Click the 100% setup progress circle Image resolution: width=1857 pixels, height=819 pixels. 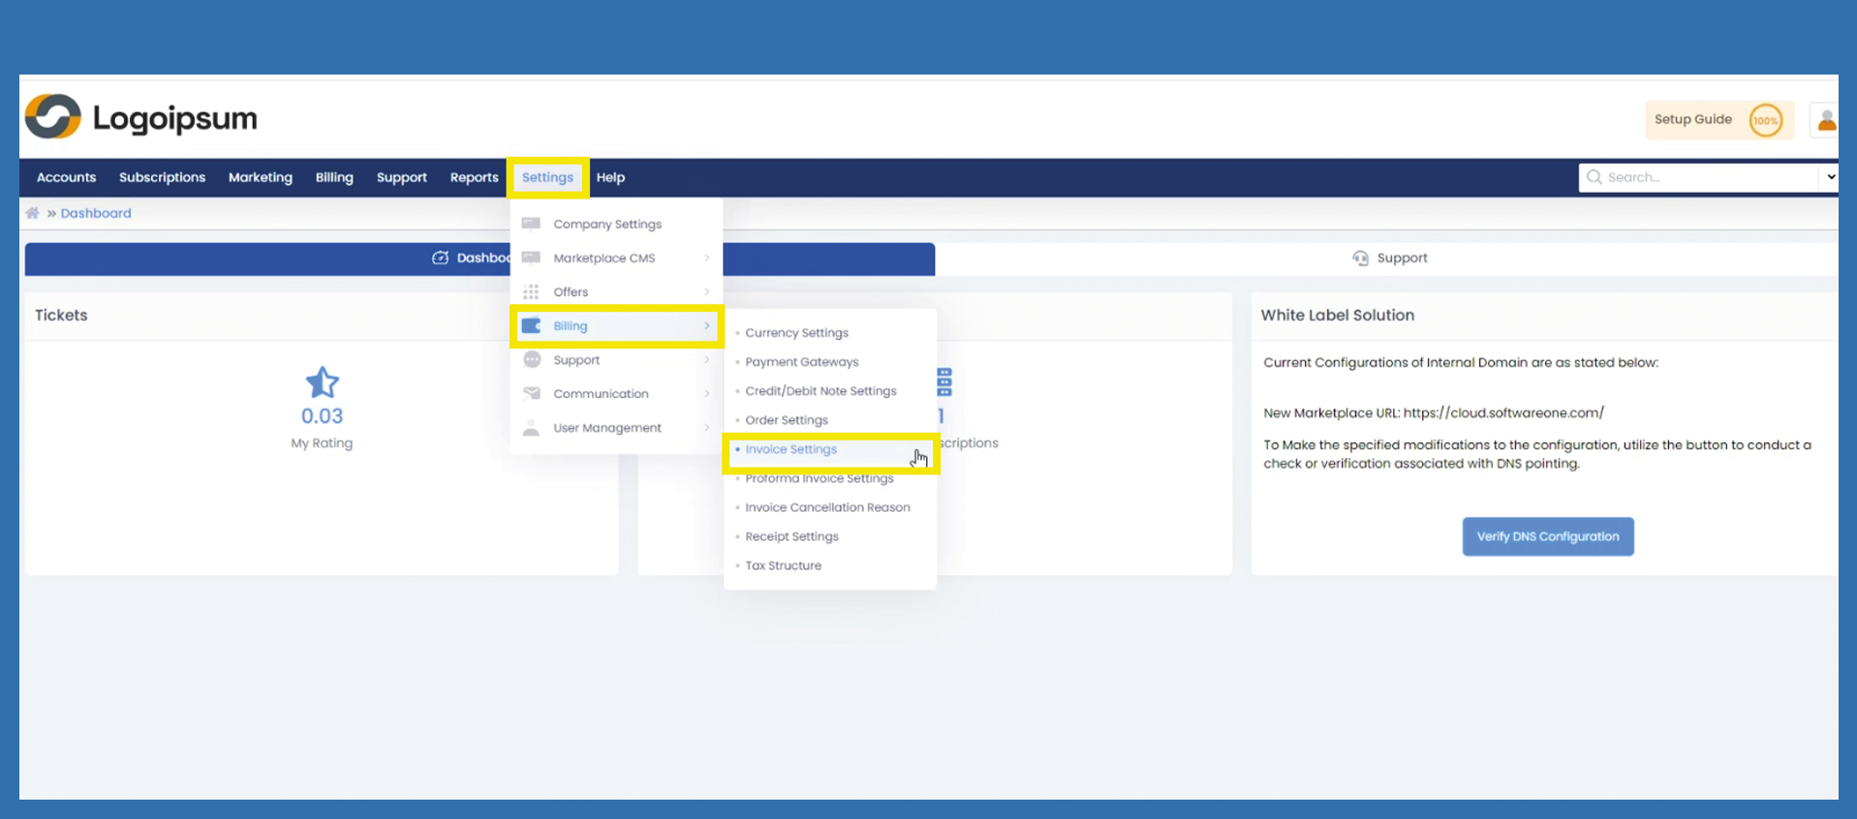1765,121
